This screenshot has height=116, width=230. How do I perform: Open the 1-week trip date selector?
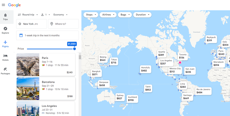[47, 35]
